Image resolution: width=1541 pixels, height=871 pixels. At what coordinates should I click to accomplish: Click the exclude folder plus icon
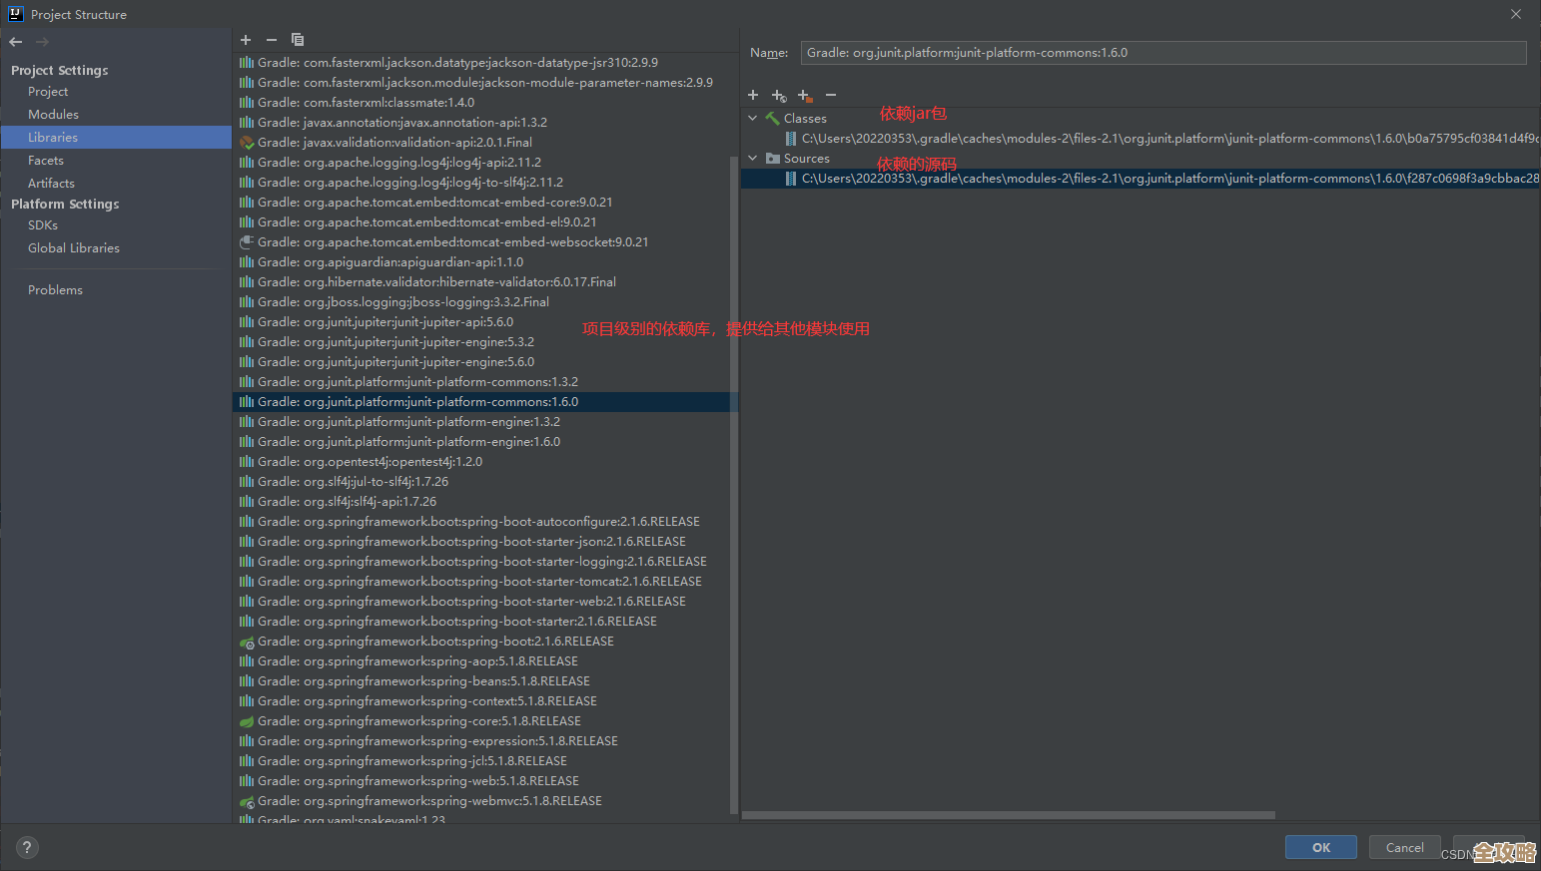pyautogui.click(x=805, y=96)
